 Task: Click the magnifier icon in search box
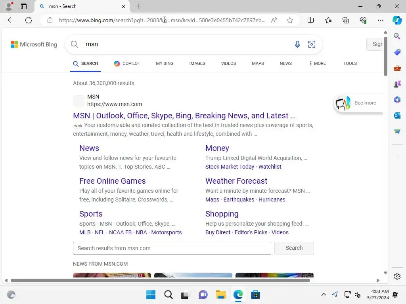coord(74,44)
